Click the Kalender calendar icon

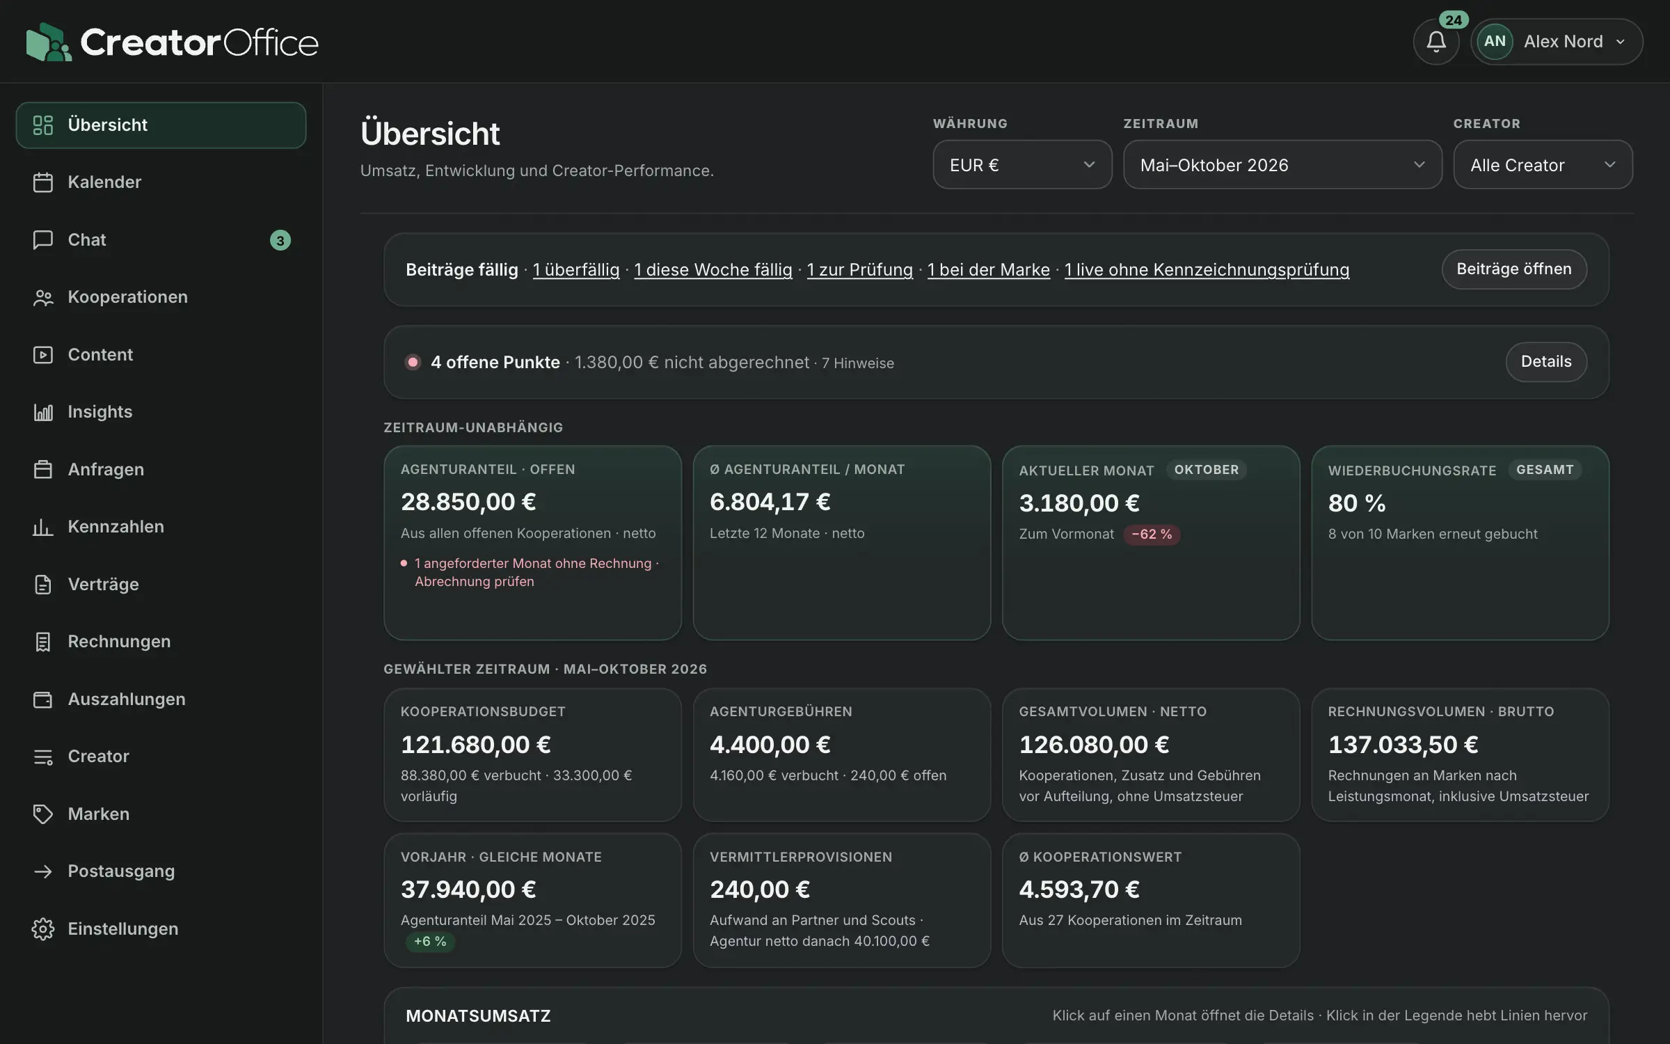pos(43,182)
